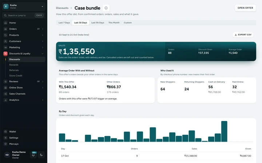Click the ₹1,540.34 With This Offer value
262x163 pixels.
68,87
